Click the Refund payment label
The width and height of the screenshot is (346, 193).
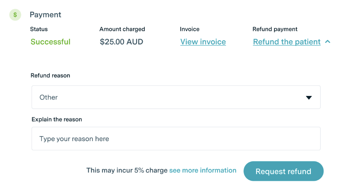pyautogui.click(x=275, y=29)
